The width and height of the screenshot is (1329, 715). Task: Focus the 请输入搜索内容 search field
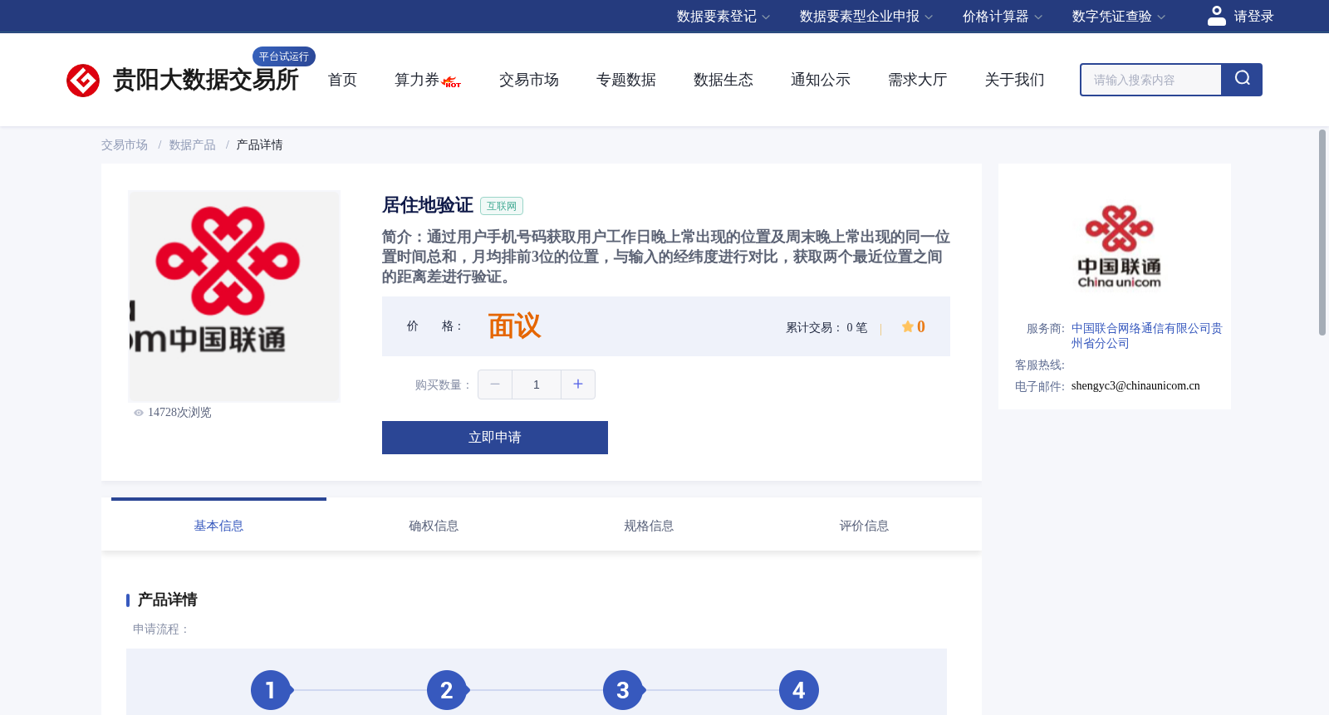click(x=1151, y=80)
